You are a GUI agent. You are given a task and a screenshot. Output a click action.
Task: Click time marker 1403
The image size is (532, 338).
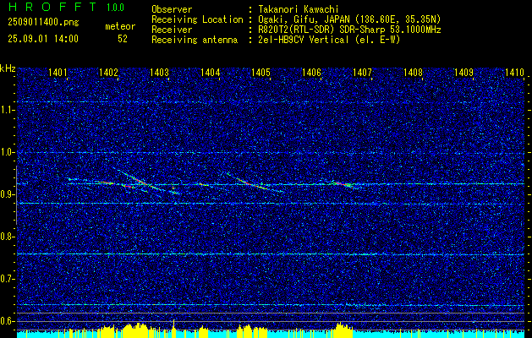159,72
